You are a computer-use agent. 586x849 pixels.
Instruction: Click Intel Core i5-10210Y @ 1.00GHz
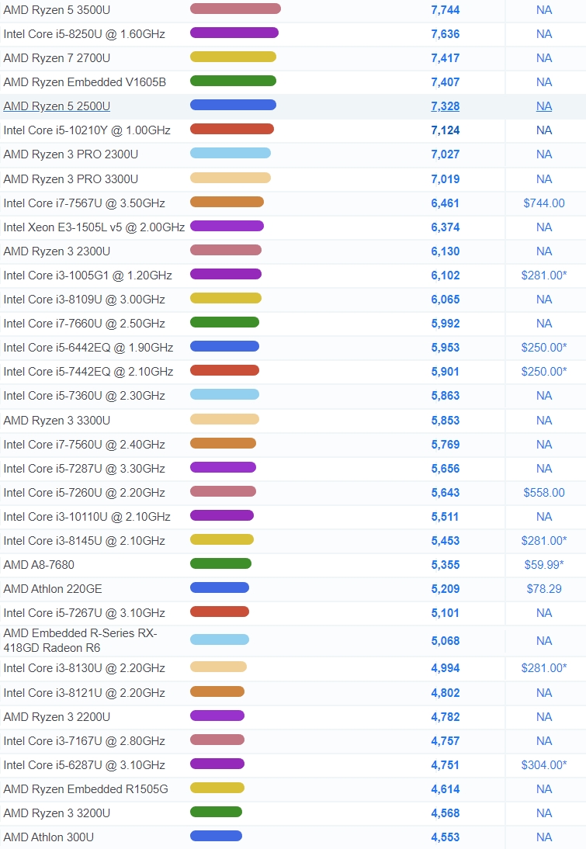coord(87,130)
